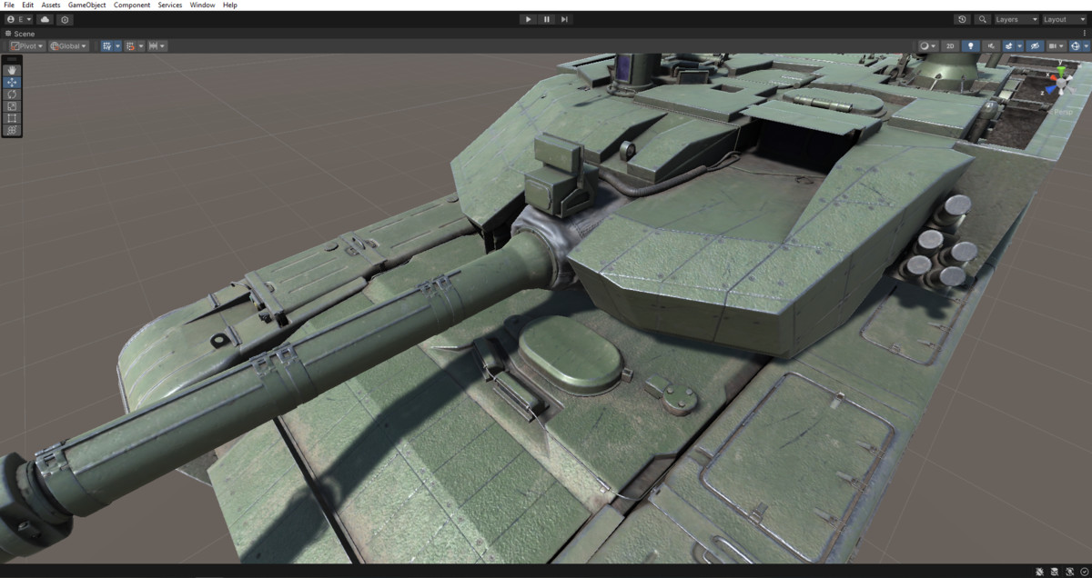1092x578 pixels.
Task: Activate the Rotate tool
Action: point(12,94)
